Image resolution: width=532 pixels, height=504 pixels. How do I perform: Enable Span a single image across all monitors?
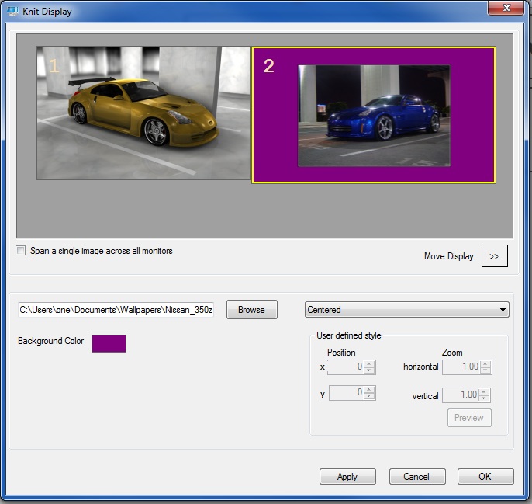point(21,251)
